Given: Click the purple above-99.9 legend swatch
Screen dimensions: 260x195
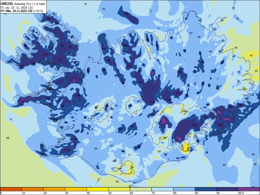Looking at the screenshot, I should pyautogui.click(x=249, y=189).
